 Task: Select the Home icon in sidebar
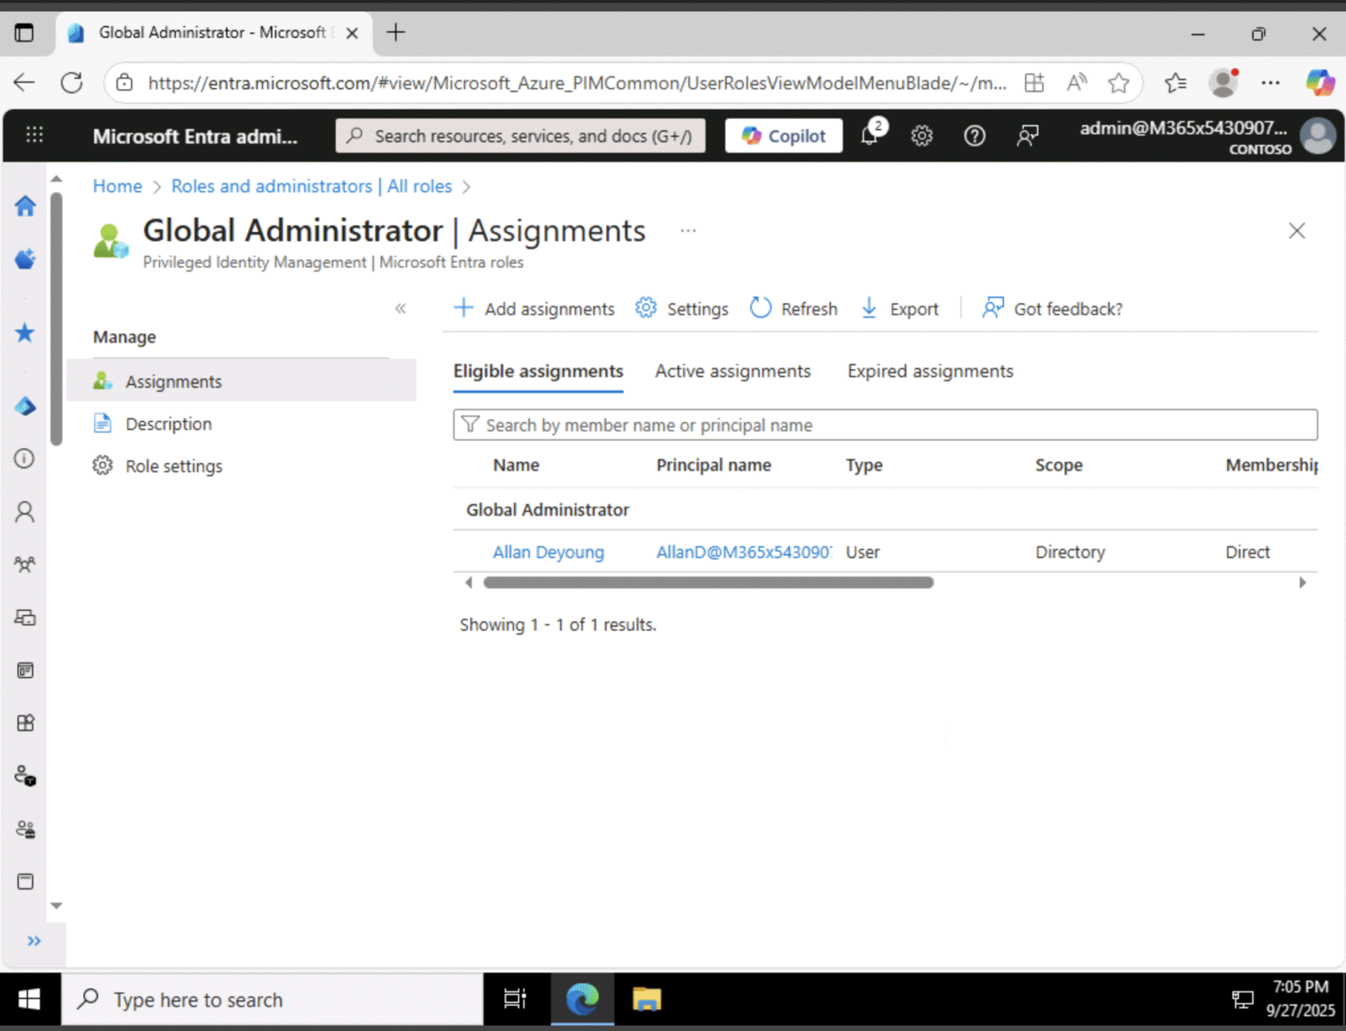click(x=25, y=205)
